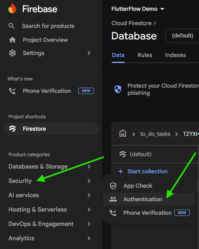Open Phone Verification under What's new
The width and height of the screenshot is (199, 249).
[x=47, y=91]
